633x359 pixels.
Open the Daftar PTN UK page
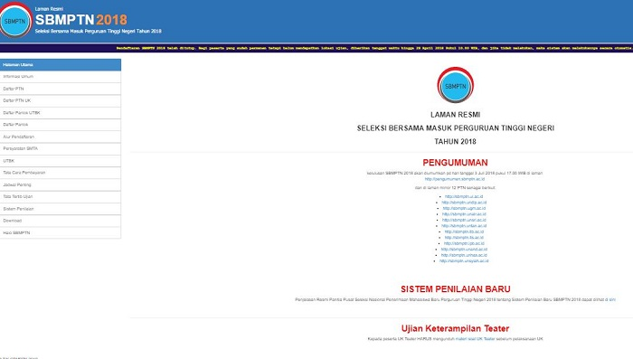(x=61, y=100)
